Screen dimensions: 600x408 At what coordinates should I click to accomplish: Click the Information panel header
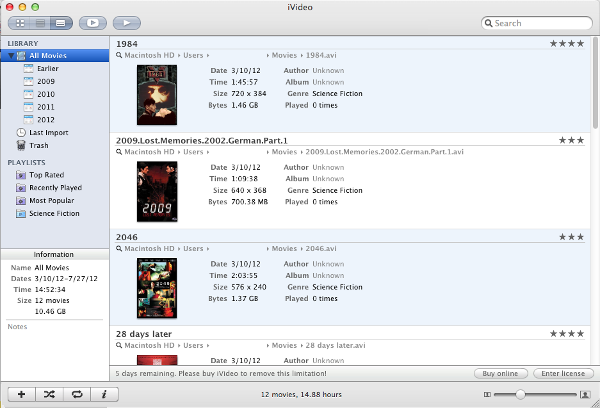point(54,254)
